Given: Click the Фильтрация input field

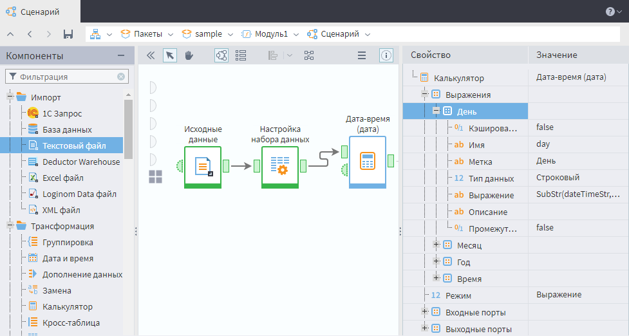Looking at the screenshot, I should tap(66, 77).
